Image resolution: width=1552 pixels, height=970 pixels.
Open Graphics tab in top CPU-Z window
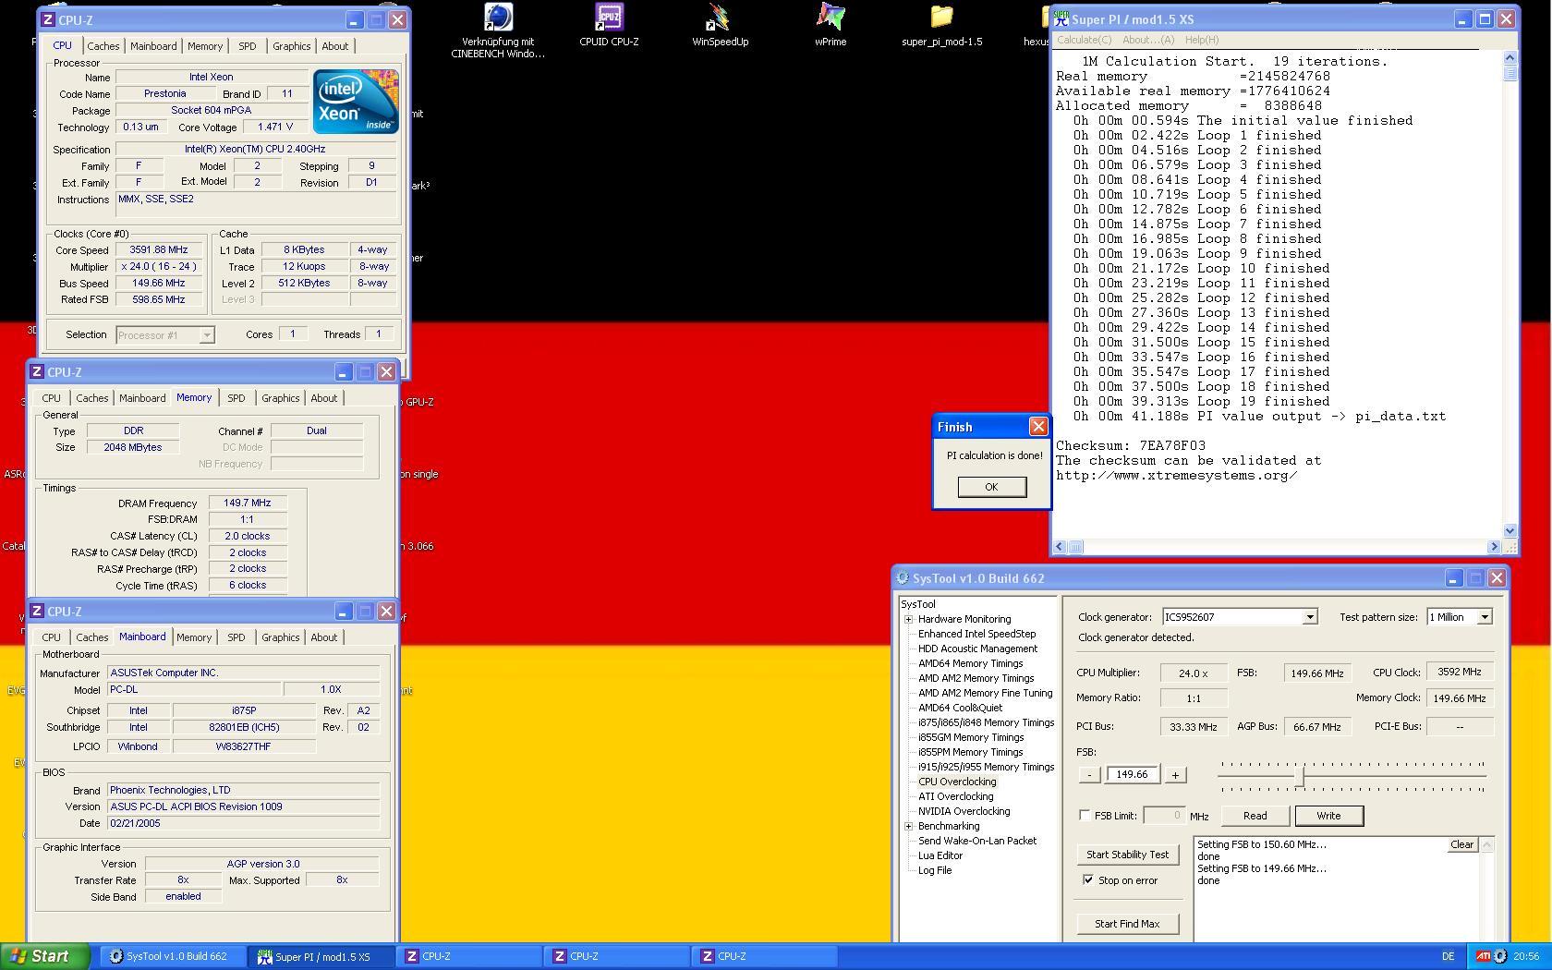tap(292, 46)
